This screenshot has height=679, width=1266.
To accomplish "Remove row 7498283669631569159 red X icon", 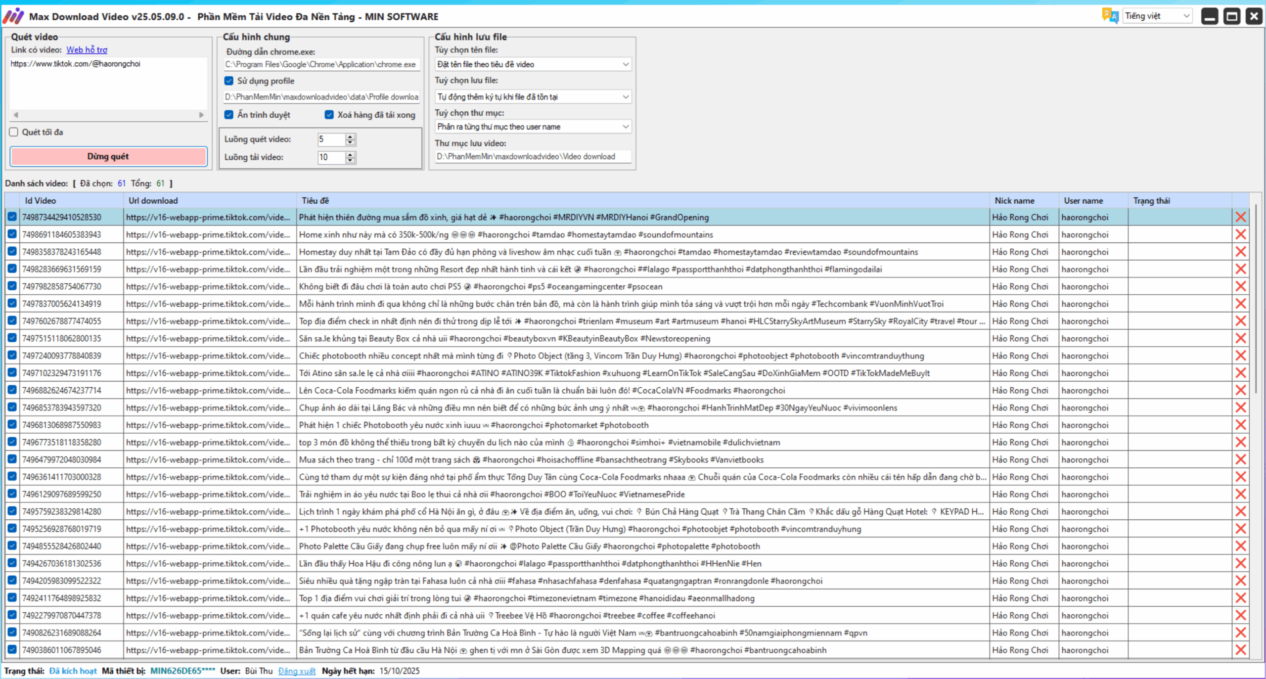I will (x=1240, y=269).
